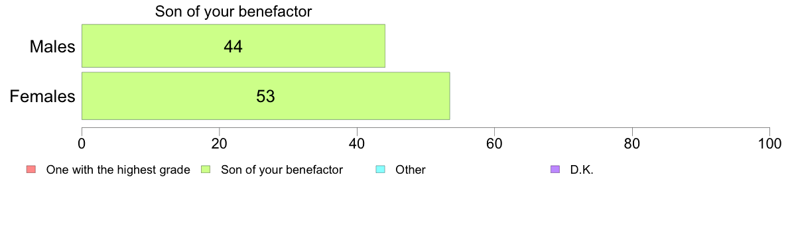
Task: Click the red 'One with the highest grade' swatch
Action: pyautogui.click(x=30, y=170)
